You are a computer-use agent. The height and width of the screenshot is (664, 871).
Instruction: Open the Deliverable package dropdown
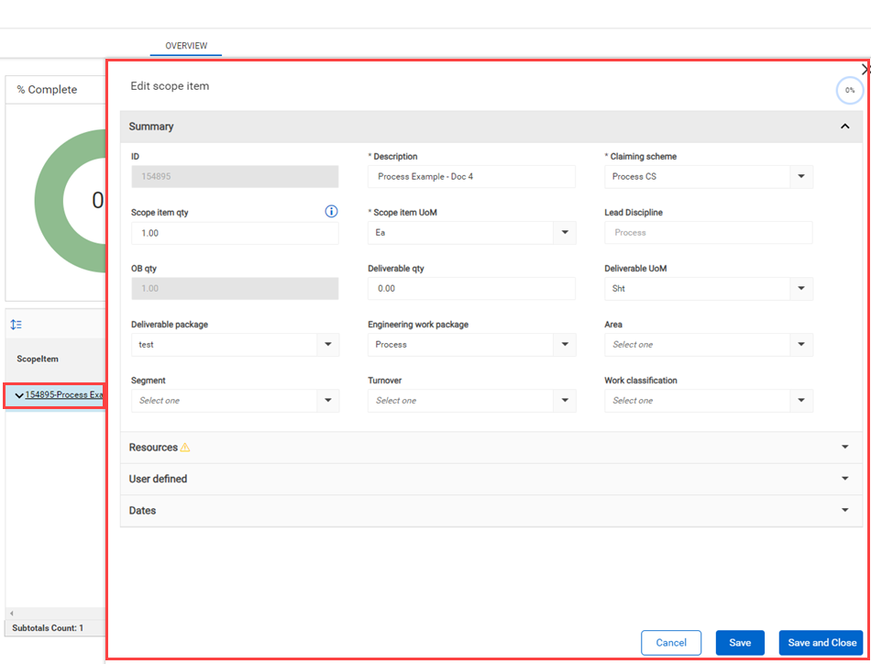click(x=328, y=345)
